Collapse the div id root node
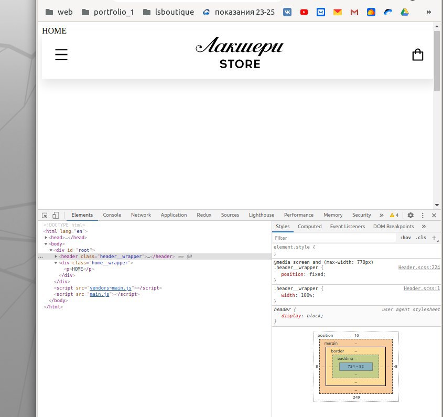This screenshot has height=417, width=443. [51, 250]
